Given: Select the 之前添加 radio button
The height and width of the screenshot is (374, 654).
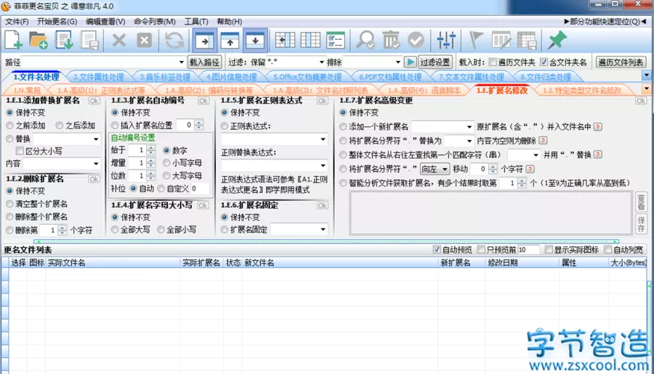Looking at the screenshot, I should [9, 125].
